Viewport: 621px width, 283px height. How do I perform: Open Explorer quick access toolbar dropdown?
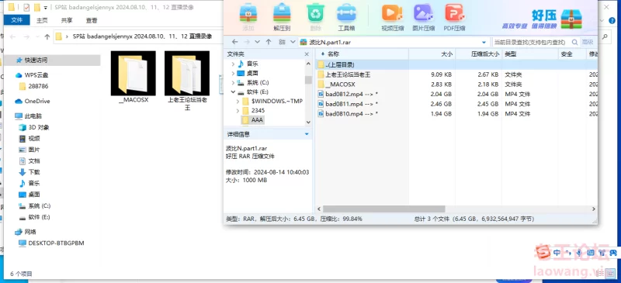tap(46, 7)
